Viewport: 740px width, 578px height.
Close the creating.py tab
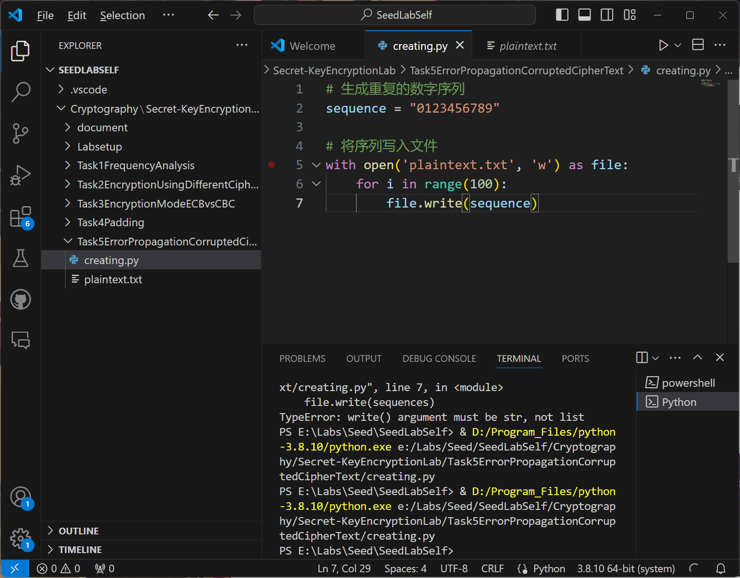(460, 45)
